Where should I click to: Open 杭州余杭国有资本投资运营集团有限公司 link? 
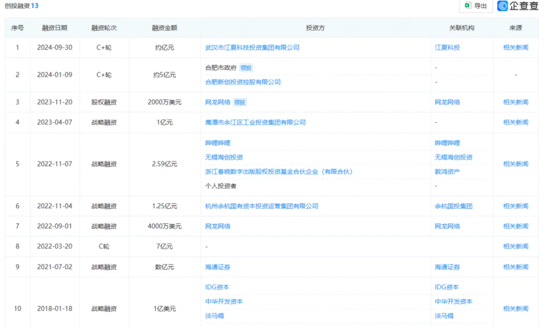click(x=262, y=206)
